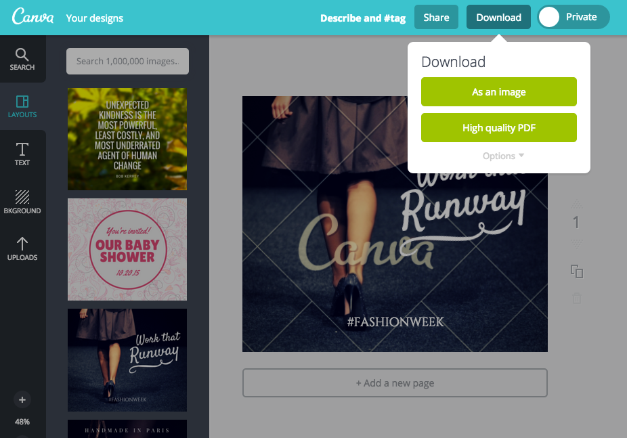Open the Bkground sidebar tool
The height and width of the screenshot is (438, 627).
pyautogui.click(x=22, y=202)
